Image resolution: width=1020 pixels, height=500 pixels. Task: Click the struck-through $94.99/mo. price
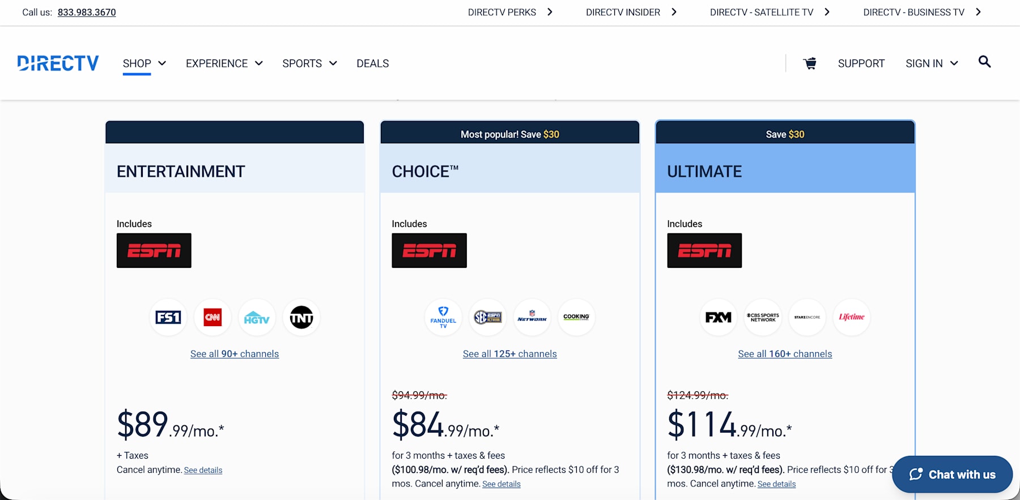click(419, 395)
